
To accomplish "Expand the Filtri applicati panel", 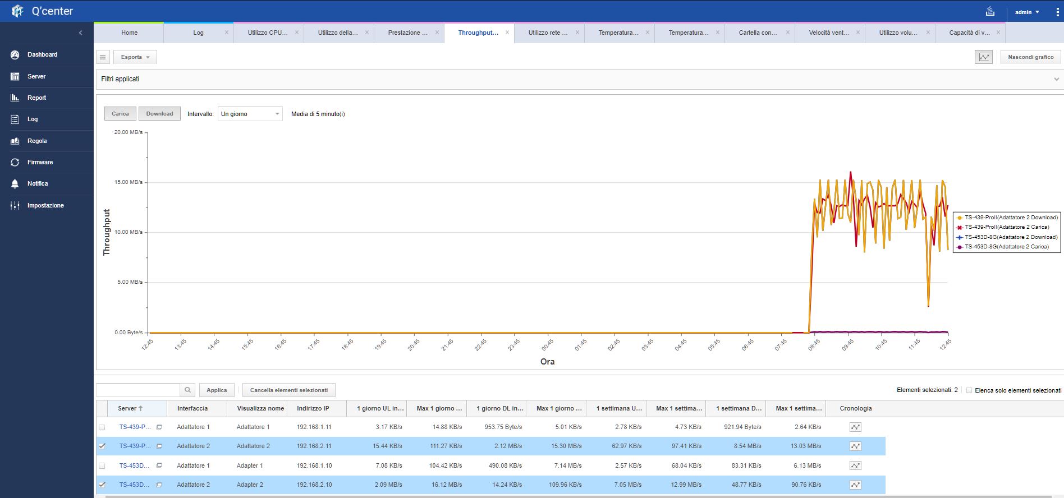I will [x=1056, y=80].
